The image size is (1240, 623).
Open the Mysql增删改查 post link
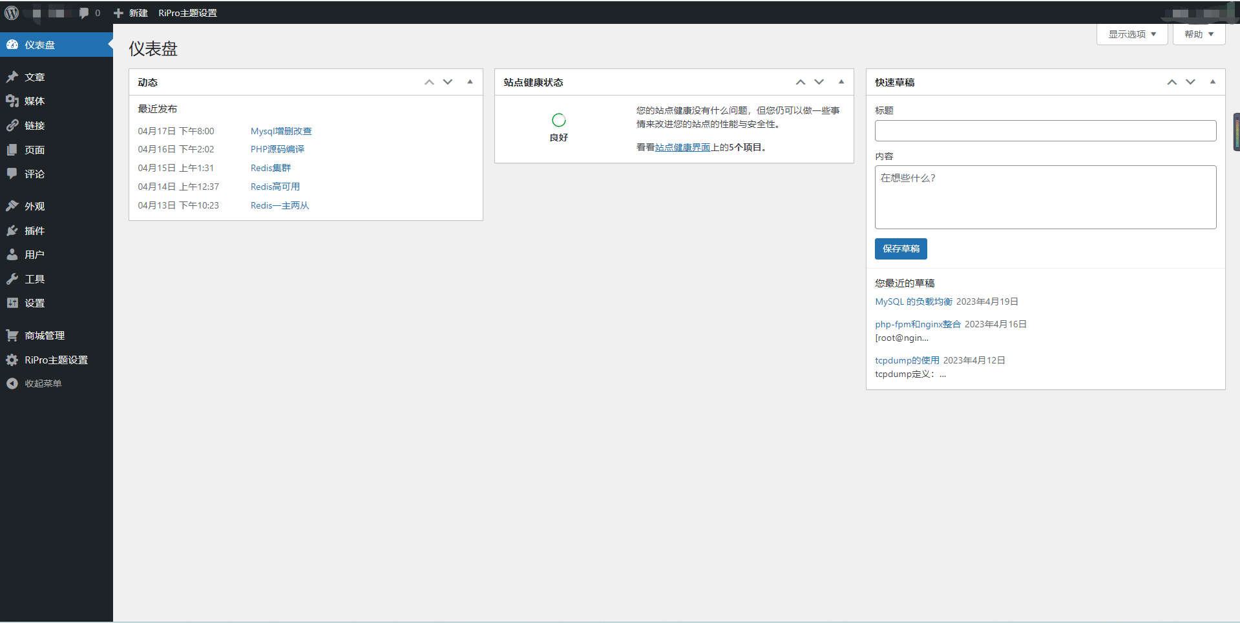coord(281,131)
